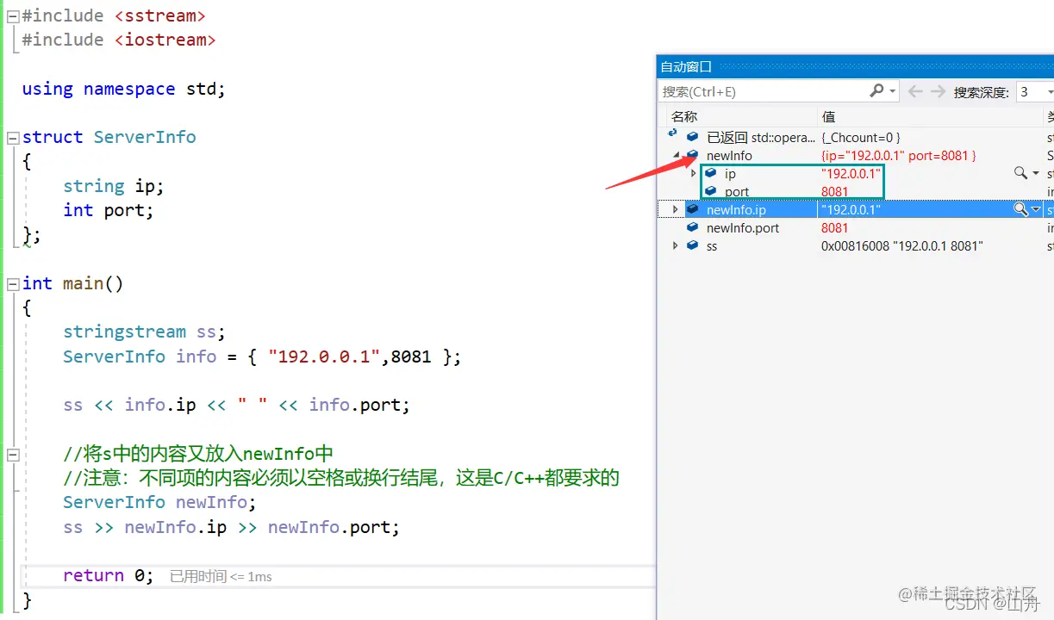Click the 'return 0;' statement

pyautogui.click(x=108, y=575)
